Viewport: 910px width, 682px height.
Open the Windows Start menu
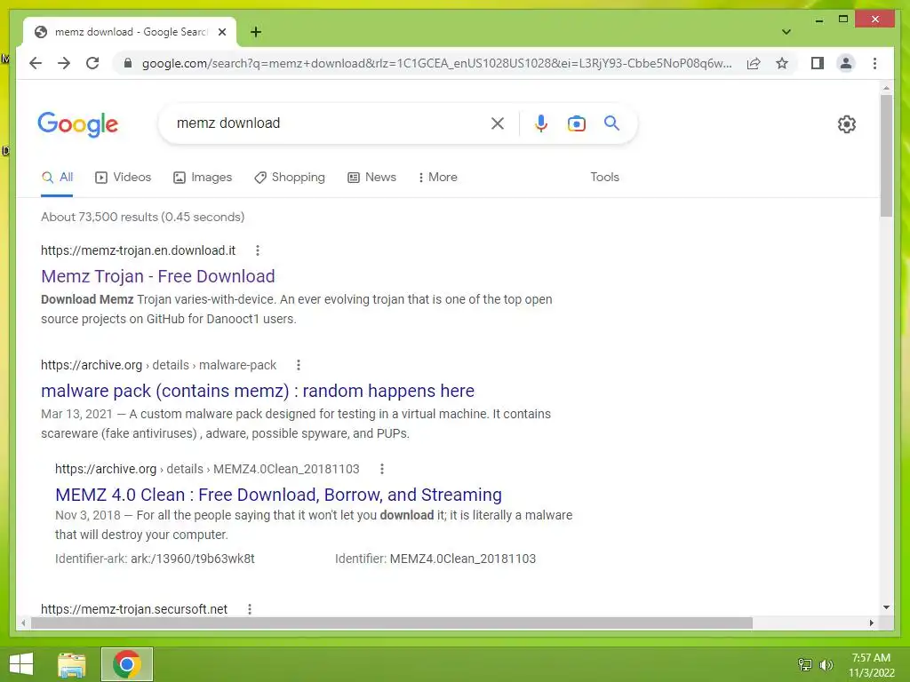tap(21, 664)
